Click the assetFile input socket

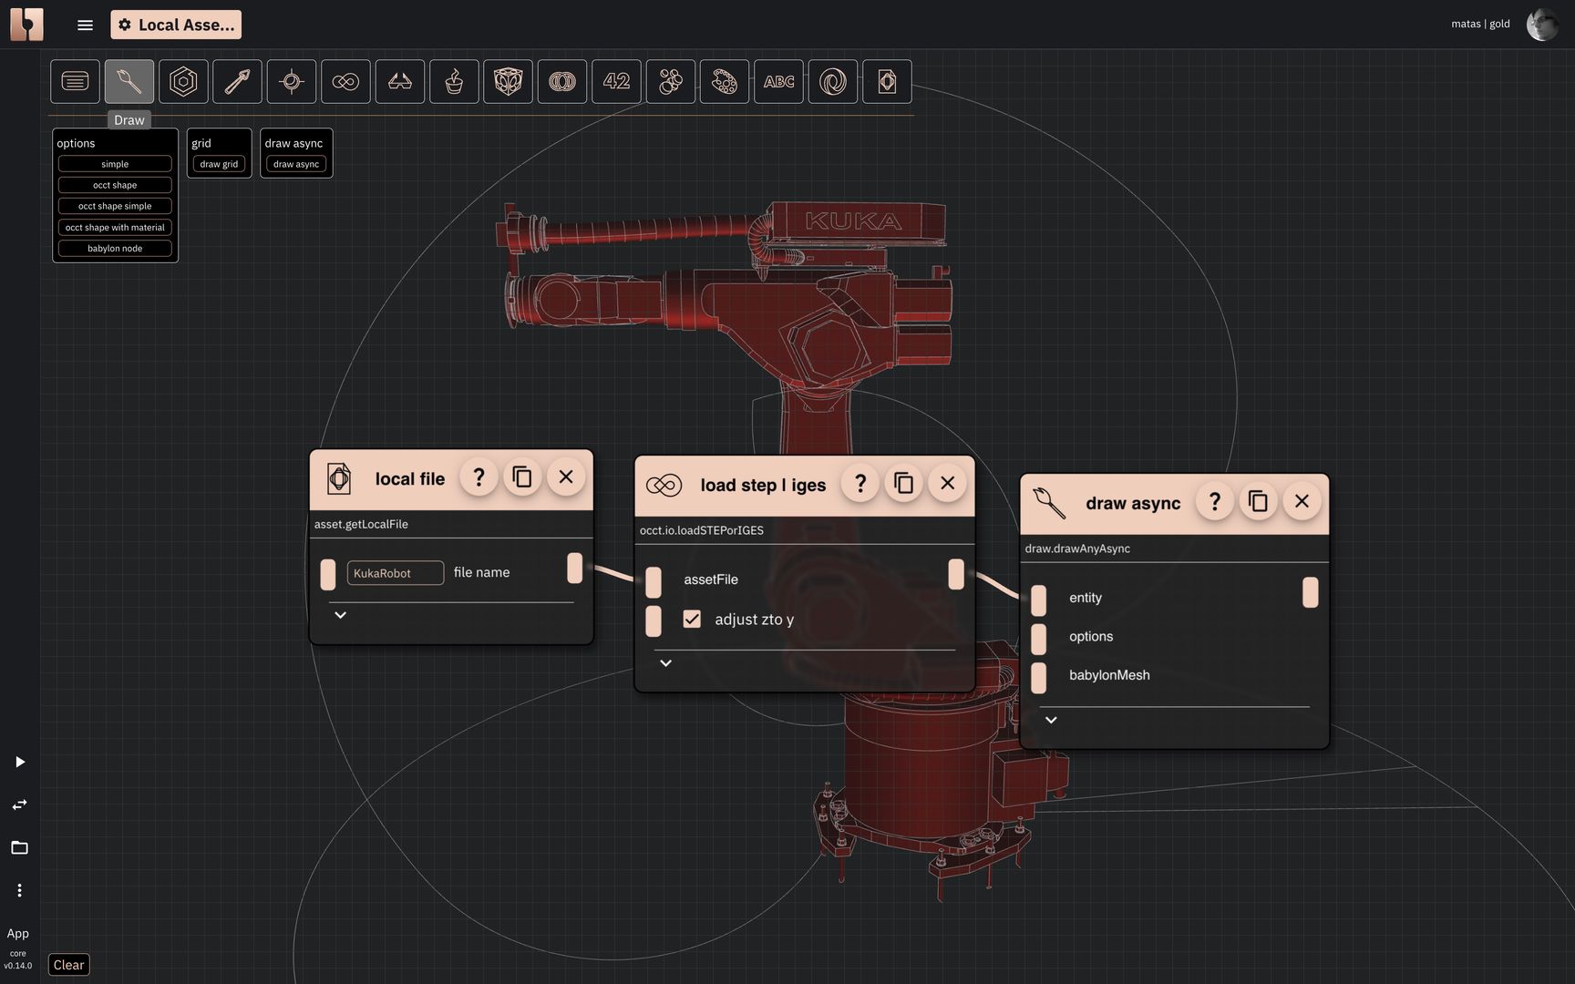coord(654,581)
